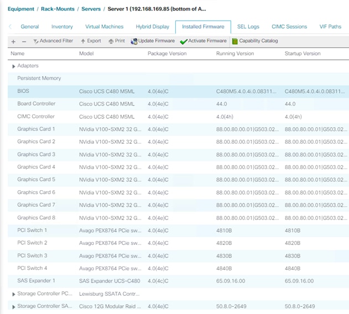The width and height of the screenshot is (349, 314).
Task: Click the Activate Firmware button label
Action: click(207, 41)
